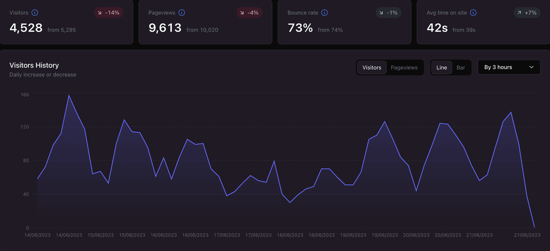This screenshot has width=550, height=251.
Task: Click the -1% badge on Bounce rate
Action: (x=388, y=13)
